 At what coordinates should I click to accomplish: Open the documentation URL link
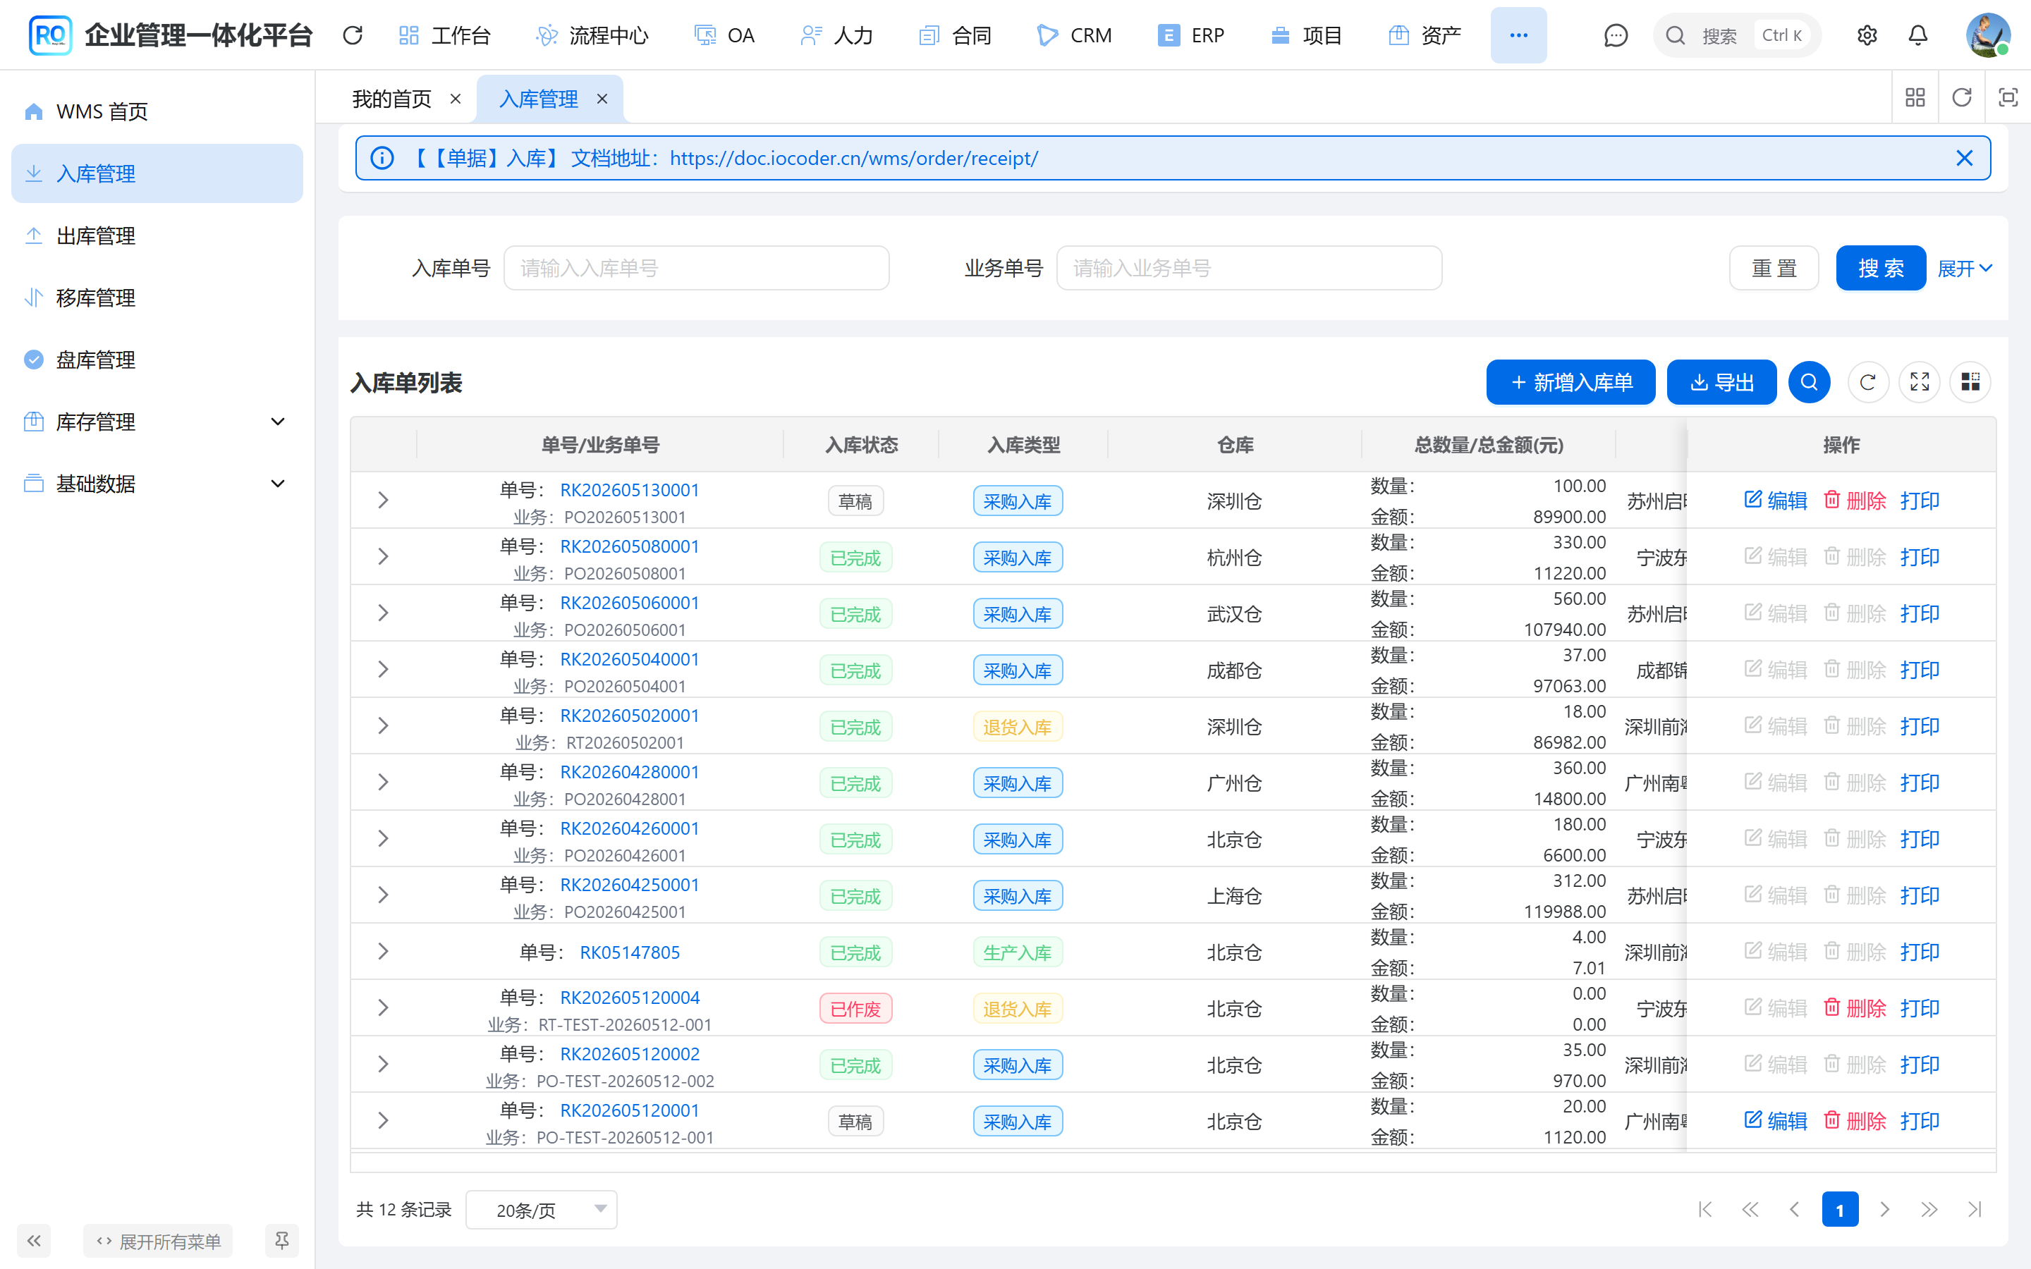point(853,158)
